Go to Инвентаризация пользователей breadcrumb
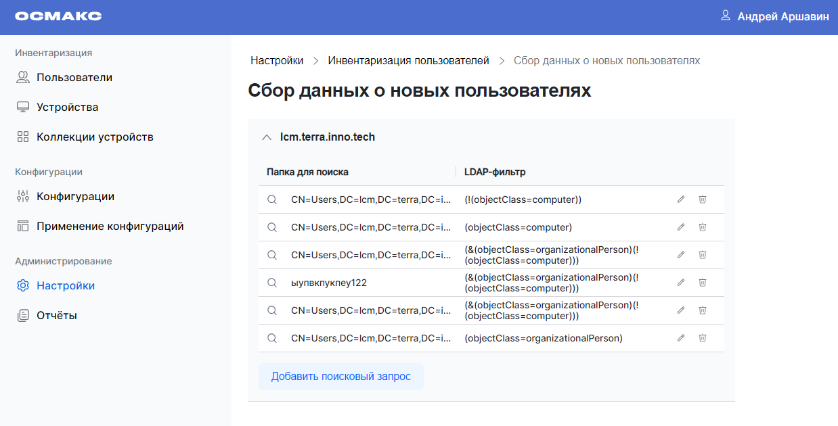 [x=407, y=60]
